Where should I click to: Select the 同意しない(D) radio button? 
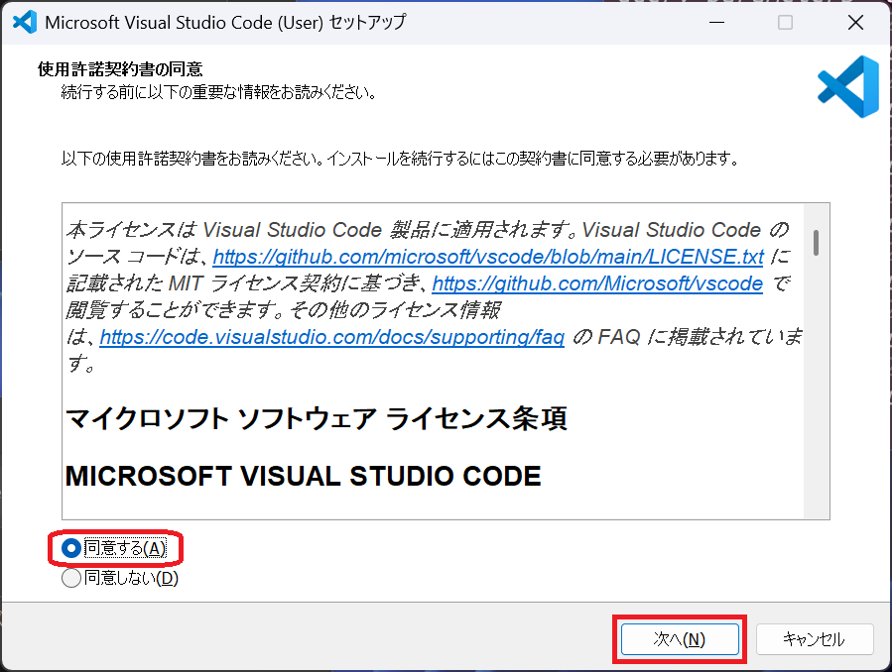pyautogui.click(x=71, y=578)
